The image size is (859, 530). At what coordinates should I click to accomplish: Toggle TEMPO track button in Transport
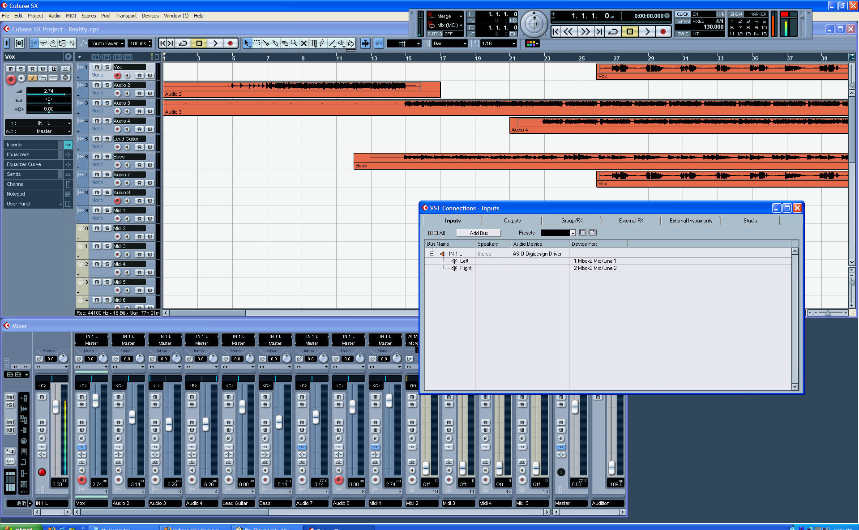click(683, 21)
